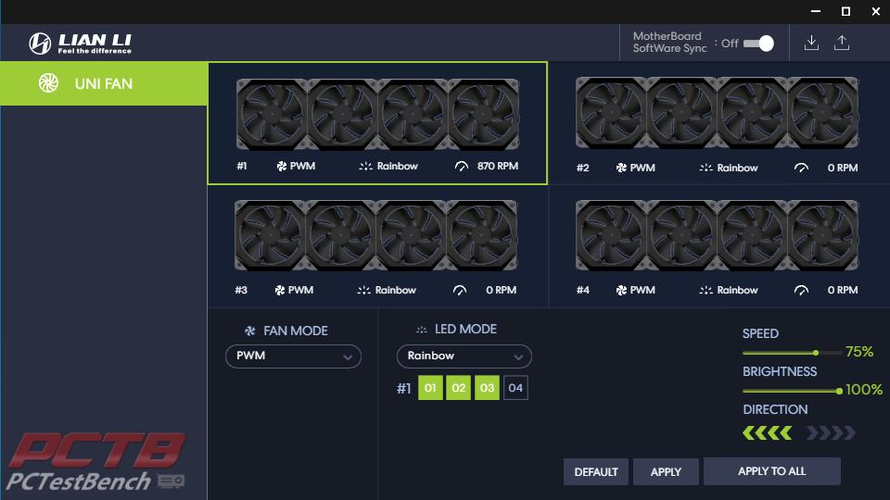Viewport: 890px width, 500px height.
Task: Select fan group #1 thumbnail
Action: point(377,114)
